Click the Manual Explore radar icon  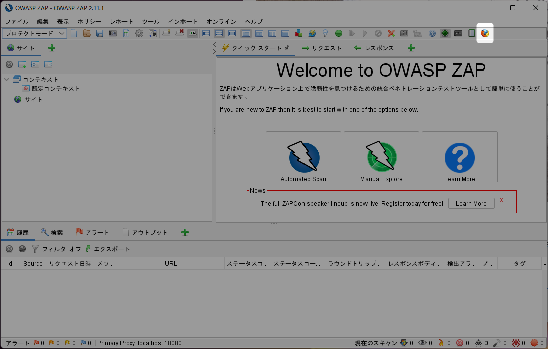[x=381, y=156]
